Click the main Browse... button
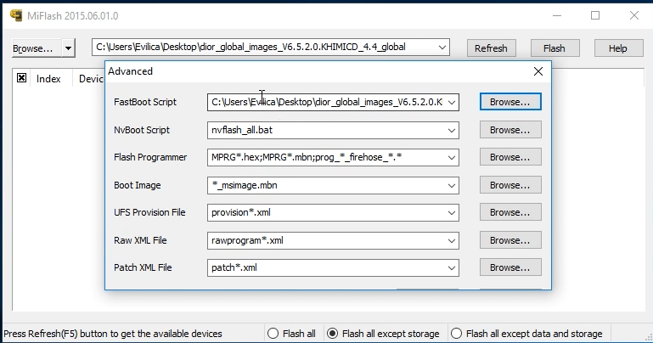 [37, 48]
